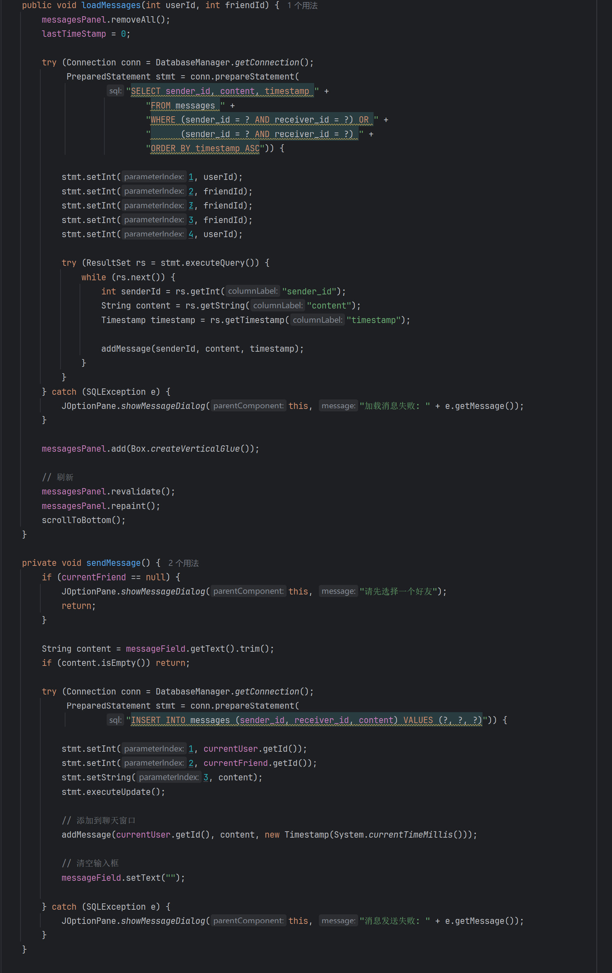Select the loadMessages method name
This screenshot has height=973, width=612.
point(110,5)
